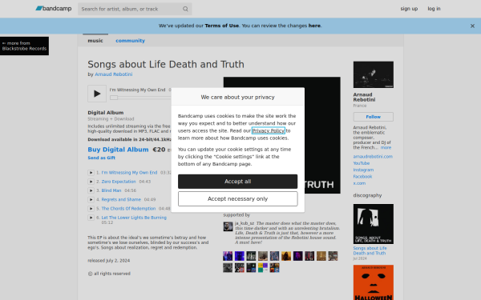This screenshot has width=481, height=300.
Task: Click Buy Digital Album
Action: point(118,150)
